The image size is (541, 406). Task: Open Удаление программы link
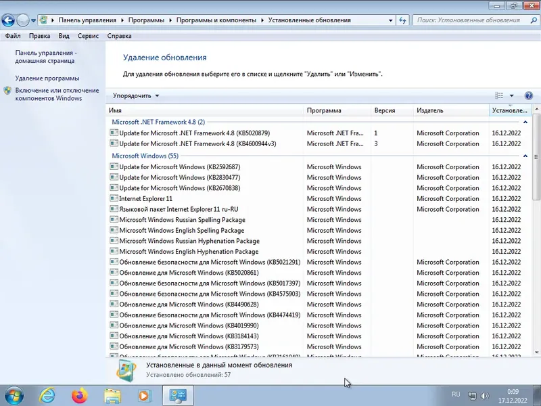(47, 78)
